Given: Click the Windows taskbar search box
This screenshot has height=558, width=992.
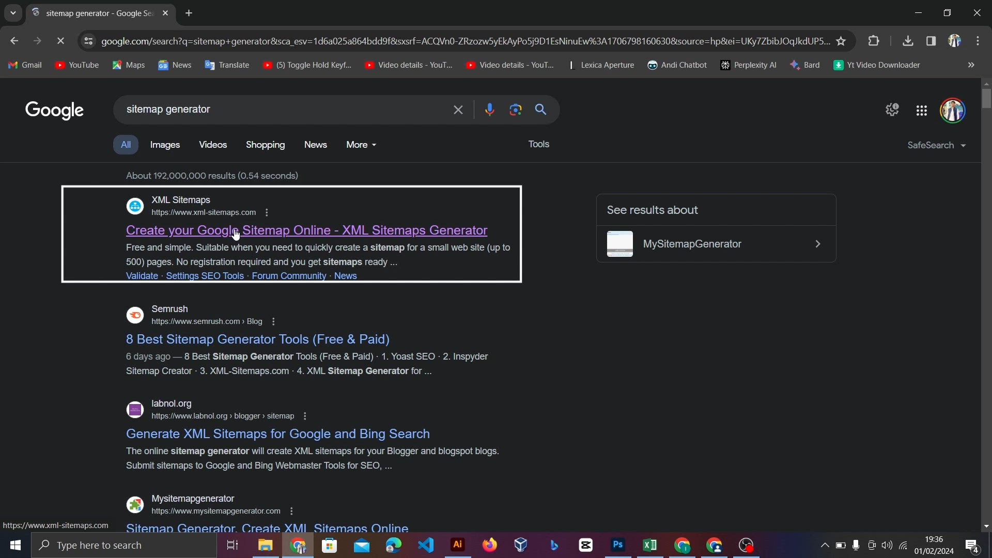Looking at the screenshot, I should point(124,545).
